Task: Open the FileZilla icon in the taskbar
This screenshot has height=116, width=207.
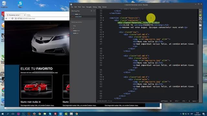Action: point(55,114)
